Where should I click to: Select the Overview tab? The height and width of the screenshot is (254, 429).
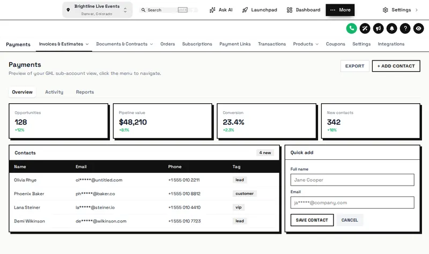[22, 92]
